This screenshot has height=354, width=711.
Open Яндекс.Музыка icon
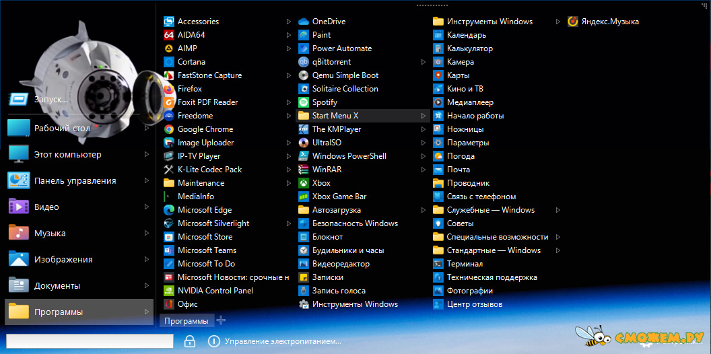click(x=573, y=22)
